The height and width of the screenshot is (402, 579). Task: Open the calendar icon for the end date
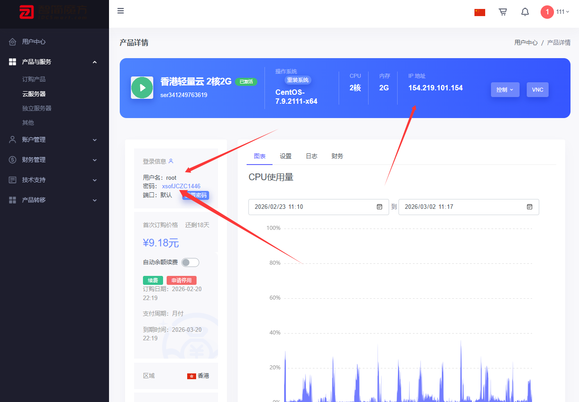(530, 207)
